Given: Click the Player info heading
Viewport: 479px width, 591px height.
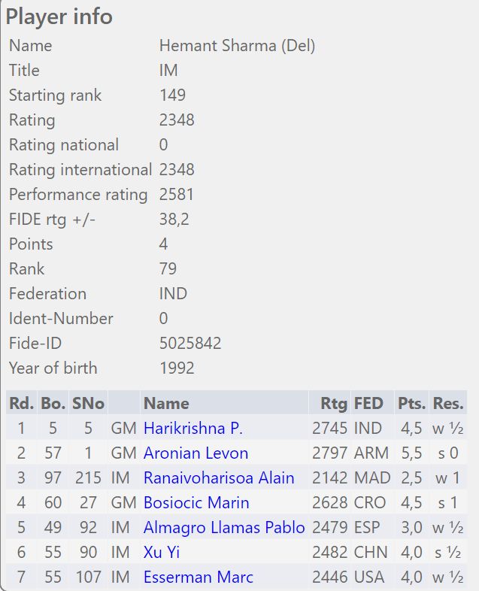Looking at the screenshot, I should point(59,17).
